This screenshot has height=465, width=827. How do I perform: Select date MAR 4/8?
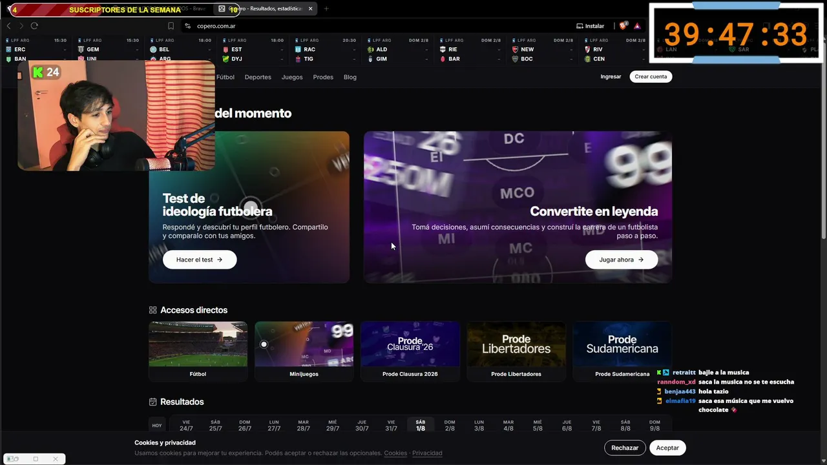tap(508, 426)
